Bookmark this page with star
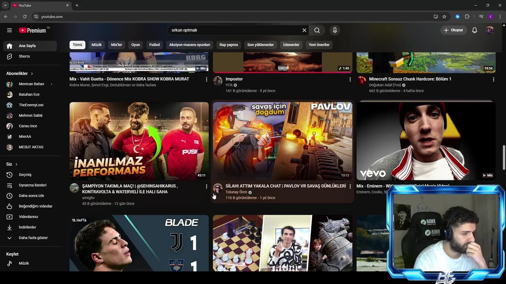This screenshot has width=506, height=284. coord(444,17)
